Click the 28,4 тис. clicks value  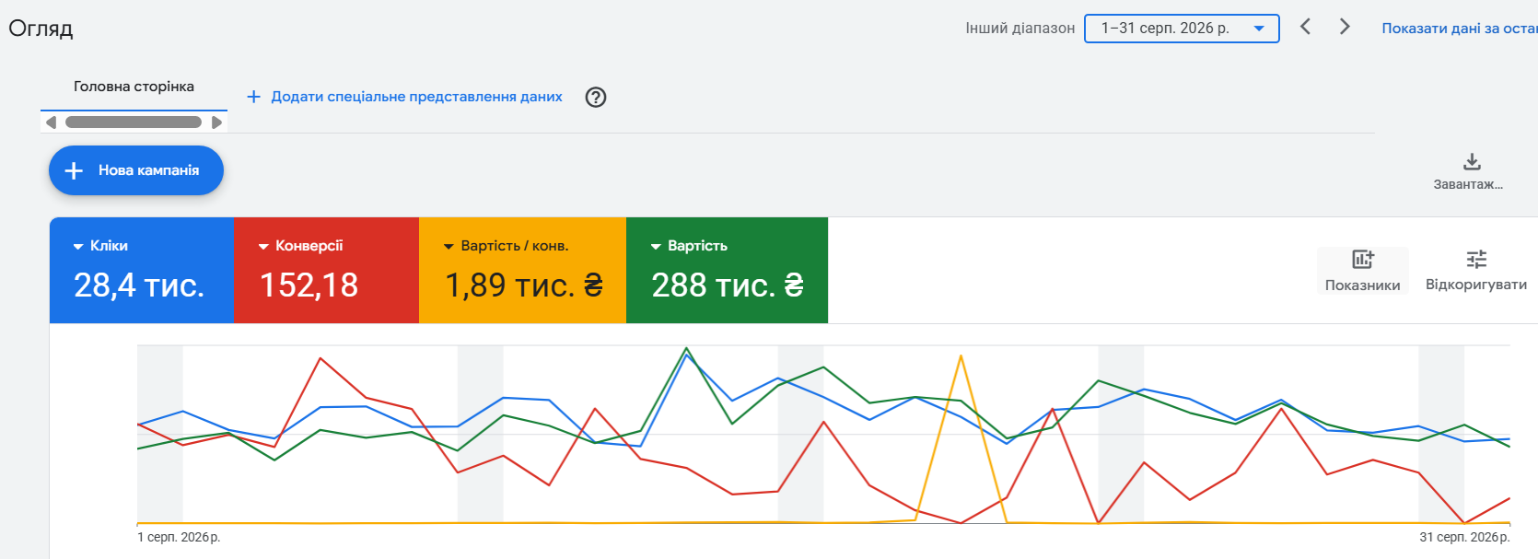(x=139, y=285)
